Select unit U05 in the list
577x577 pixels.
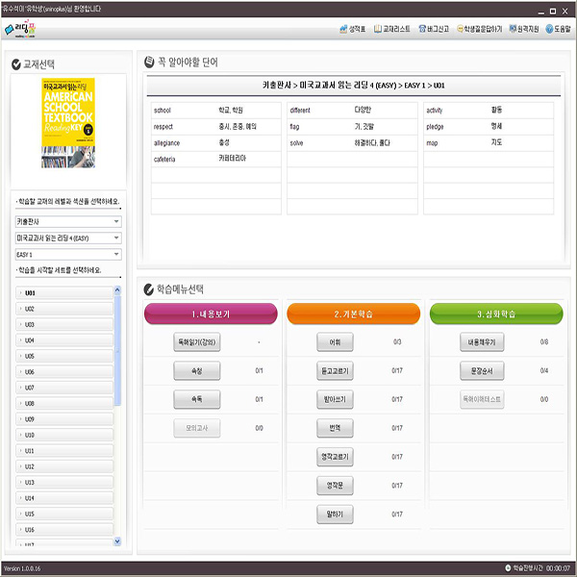[63, 356]
